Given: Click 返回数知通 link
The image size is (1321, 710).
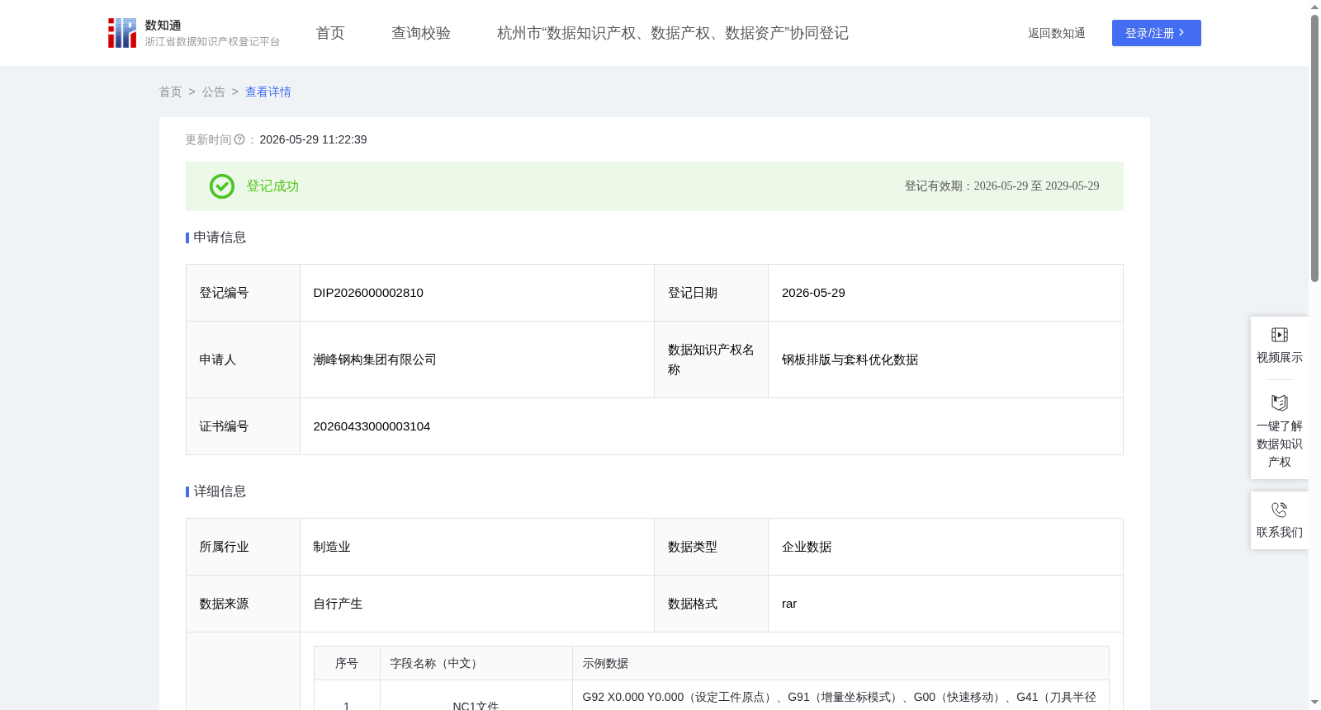Looking at the screenshot, I should (1057, 33).
